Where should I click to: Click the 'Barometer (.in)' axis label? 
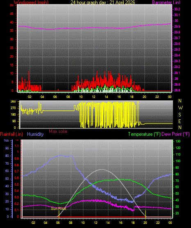(x=166, y=2)
